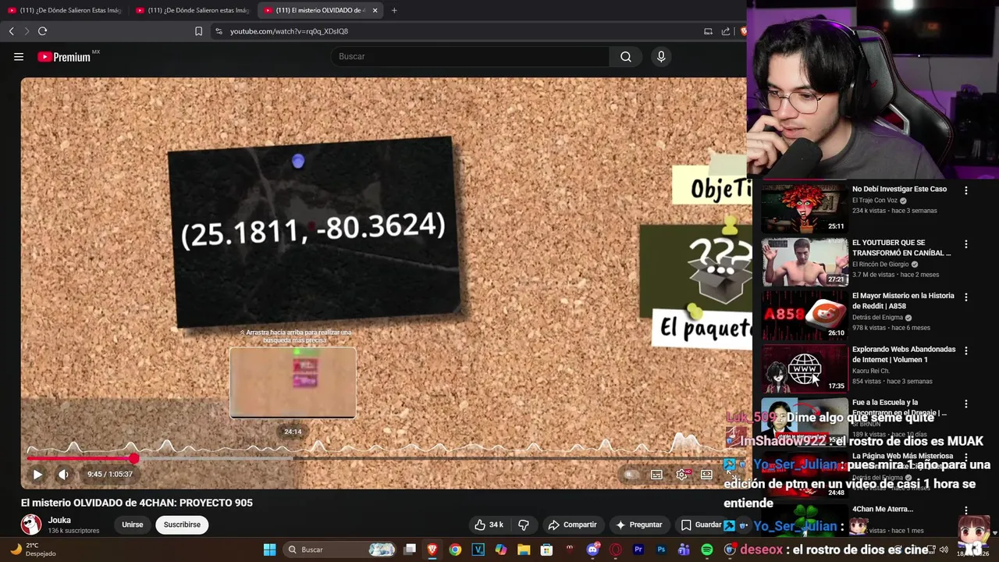Click the Suscribirse button
Image resolution: width=999 pixels, height=562 pixels.
(182, 525)
